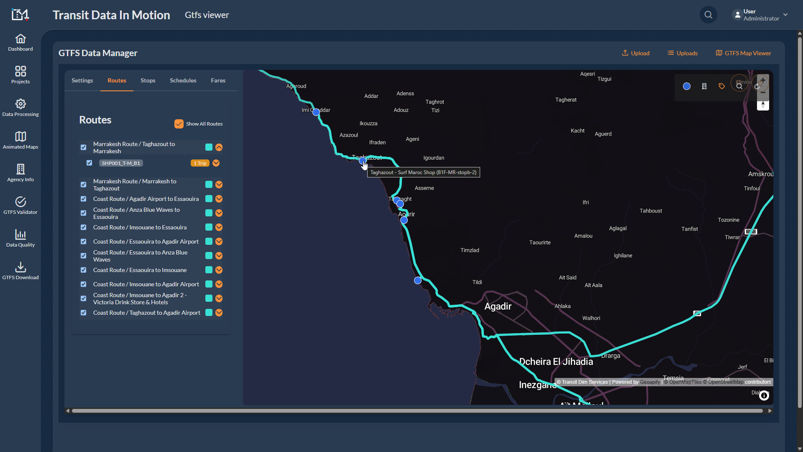
Task: Toggle the Show All Routes checkbox
Action: point(179,124)
